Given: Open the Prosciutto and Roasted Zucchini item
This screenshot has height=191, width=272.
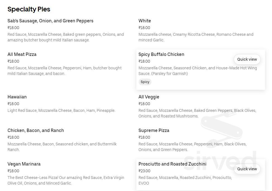Looking at the screenshot, I should click(x=172, y=164).
